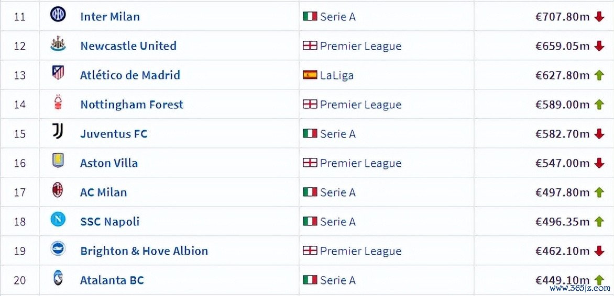Open the Inter Milan club link
Viewport: 614px width, 296px height.
110,17
